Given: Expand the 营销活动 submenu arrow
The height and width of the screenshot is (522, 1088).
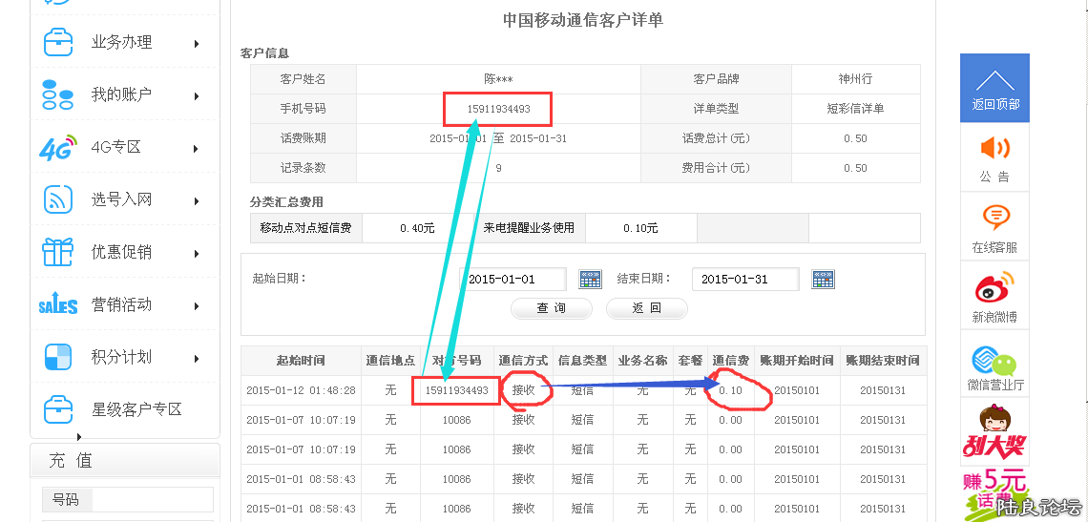Looking at the screenshot, I should [197, 306].
